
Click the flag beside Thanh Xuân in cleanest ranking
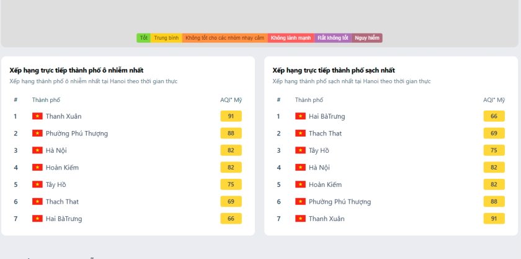pos(300,219)
